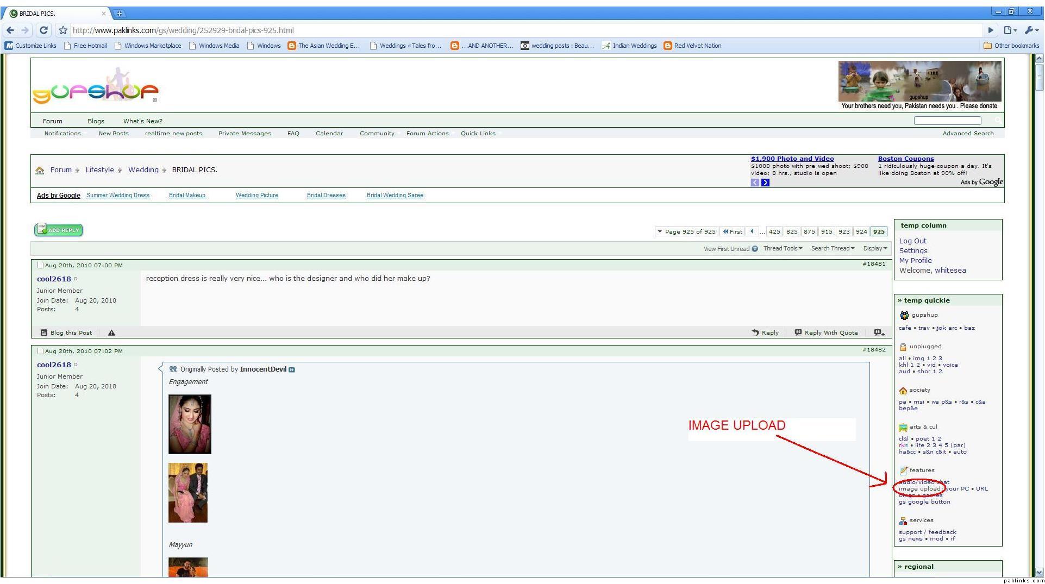Open the Chrome wrench settings menu
This screenshot has width=1045, height=584.
[1030, 30]
